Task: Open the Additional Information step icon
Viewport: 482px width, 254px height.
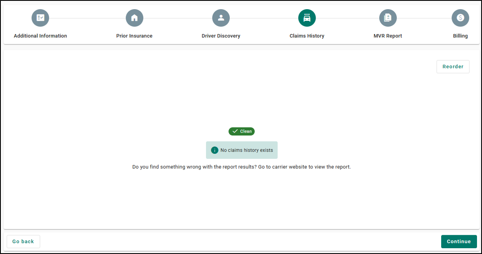Action: click(40, 18)
